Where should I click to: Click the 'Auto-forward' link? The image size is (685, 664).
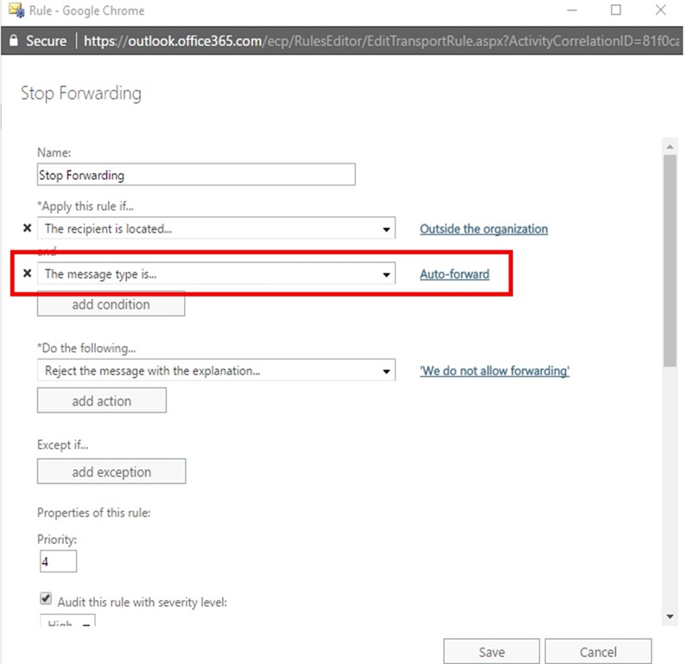pos(454,274)
